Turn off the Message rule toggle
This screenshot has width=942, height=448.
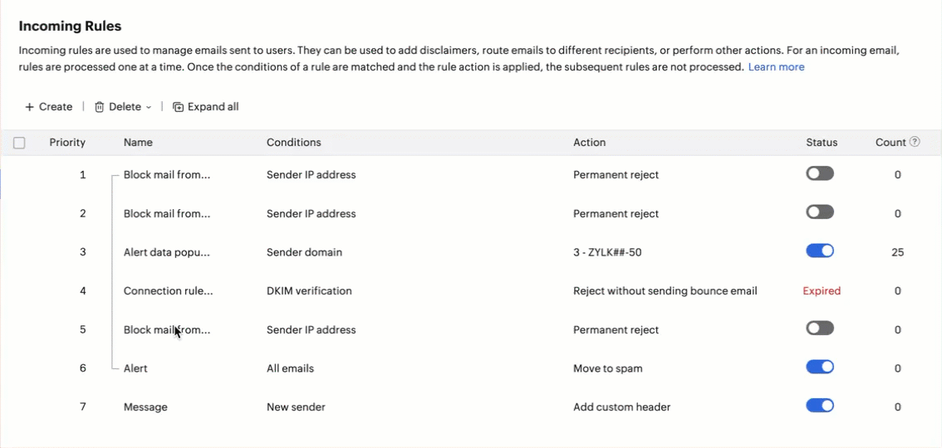point(820,406)
